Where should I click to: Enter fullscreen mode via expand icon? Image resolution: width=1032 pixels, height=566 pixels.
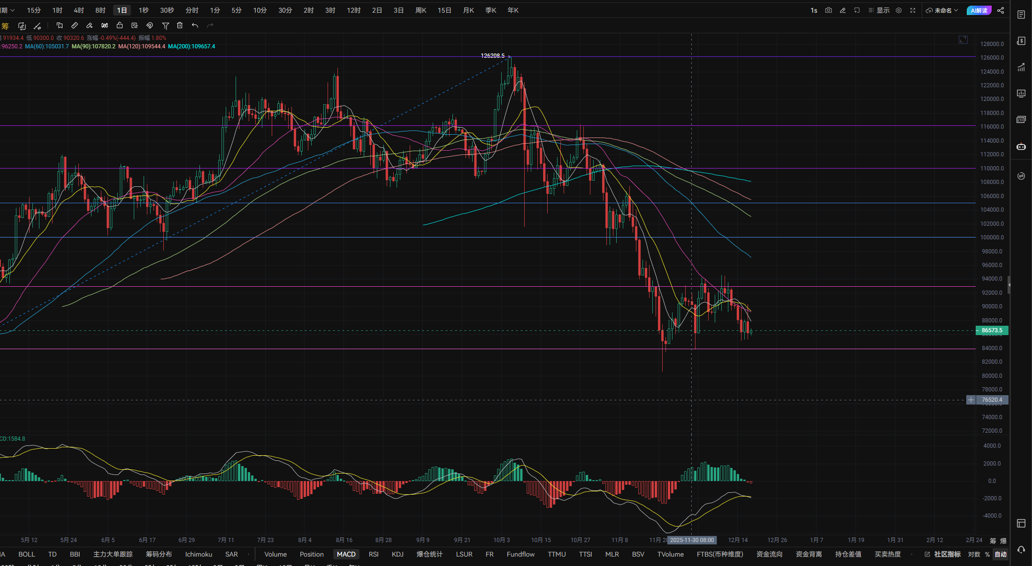[913, 10]
